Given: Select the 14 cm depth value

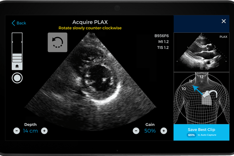Looking at the screenshot, I should tap(30, 131).
